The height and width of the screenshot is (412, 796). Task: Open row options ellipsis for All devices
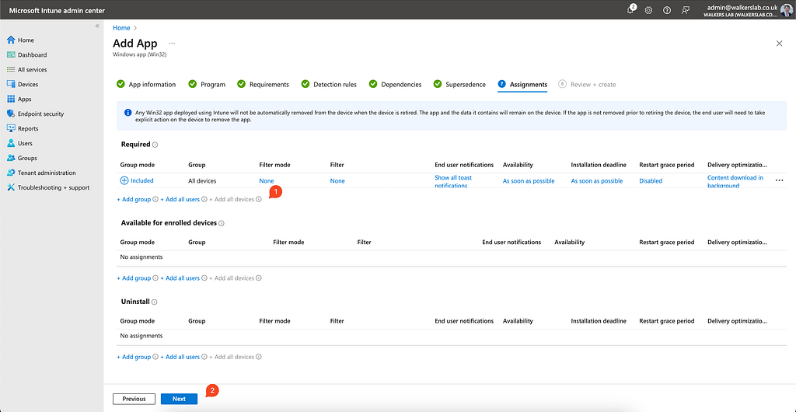coord(779,180)
